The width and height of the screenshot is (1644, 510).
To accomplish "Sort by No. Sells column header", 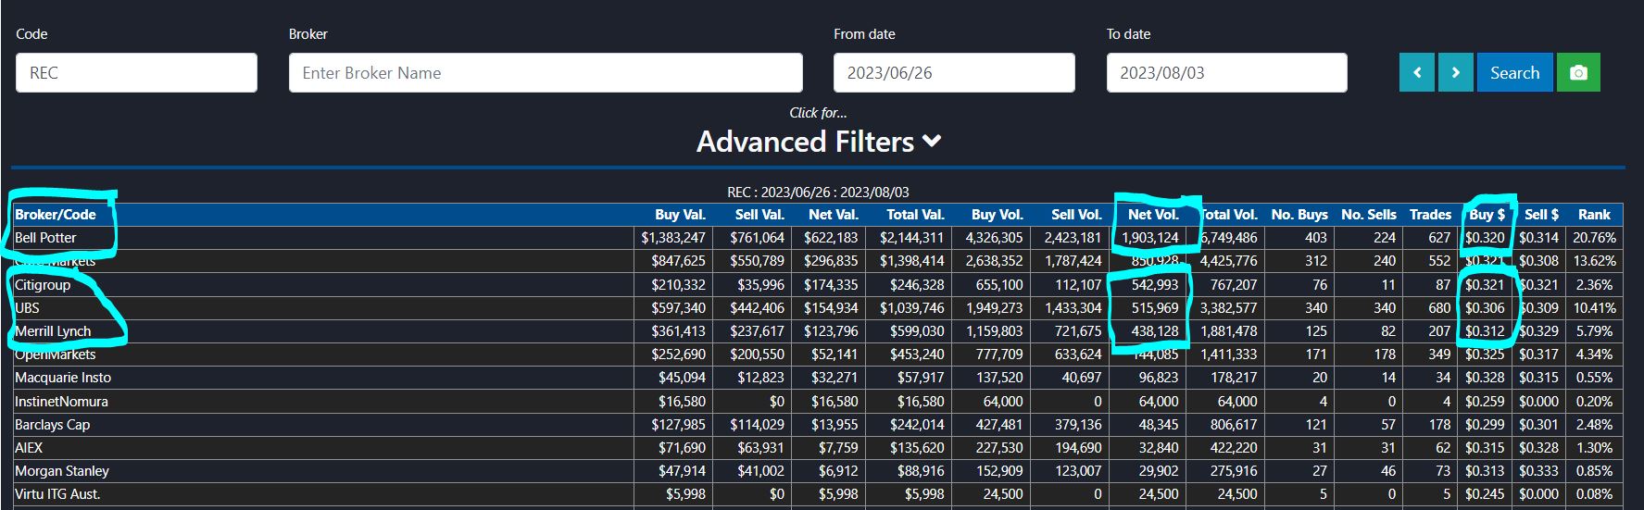I will coord(1368,214).
